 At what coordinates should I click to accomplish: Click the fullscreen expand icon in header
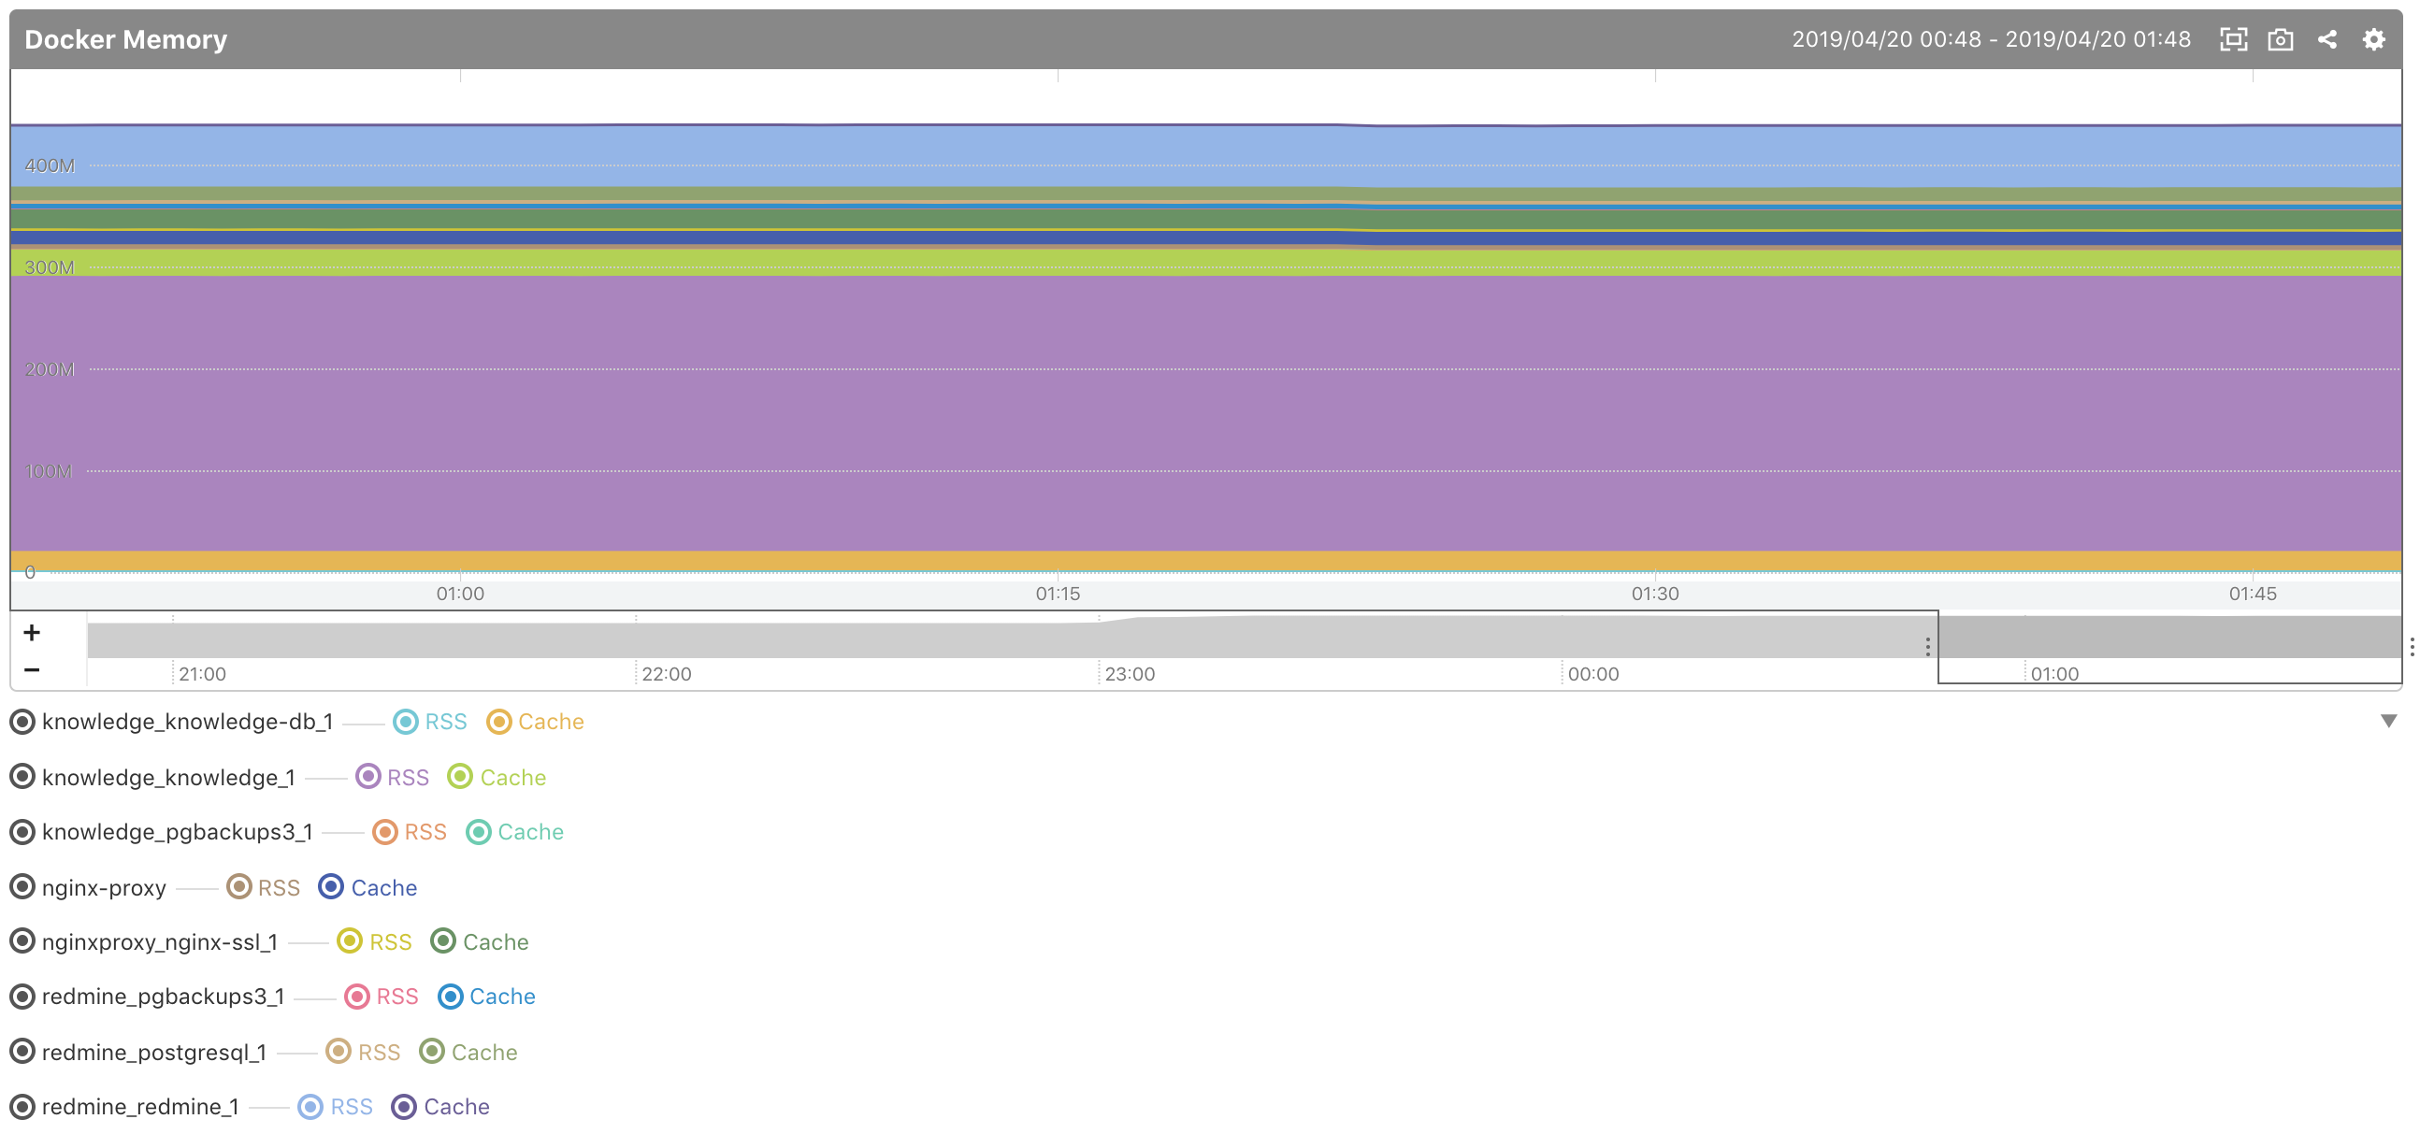coord(2233,39)
